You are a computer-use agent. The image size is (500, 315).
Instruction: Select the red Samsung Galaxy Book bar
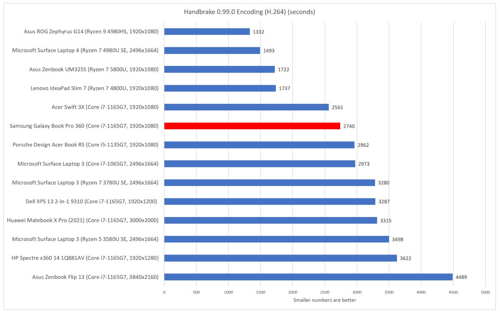[x=252, y=126]
